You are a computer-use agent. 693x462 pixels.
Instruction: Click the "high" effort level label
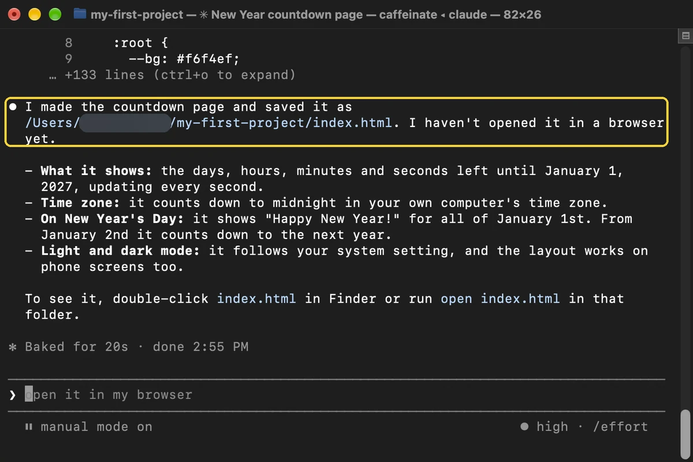[x=552, y=427]
